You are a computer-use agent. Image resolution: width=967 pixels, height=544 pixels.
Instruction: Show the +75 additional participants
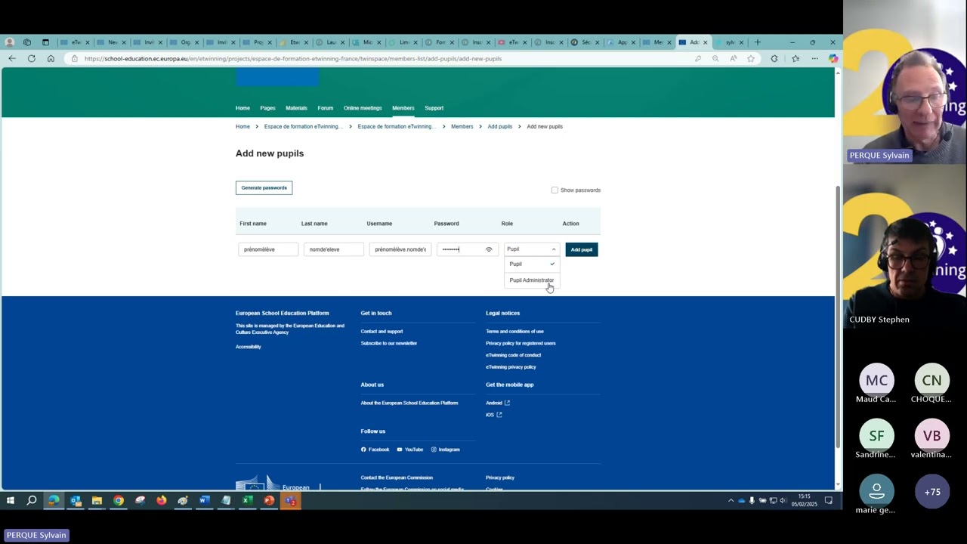click(932, 492)
